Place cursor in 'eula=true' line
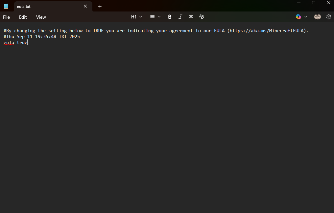 tap(15, 43)
